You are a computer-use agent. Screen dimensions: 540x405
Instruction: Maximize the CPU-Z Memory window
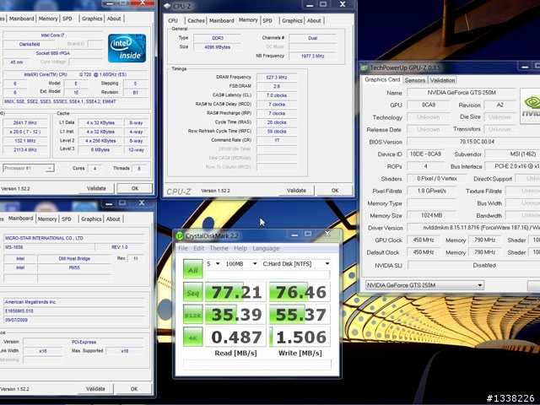point(323,4)
